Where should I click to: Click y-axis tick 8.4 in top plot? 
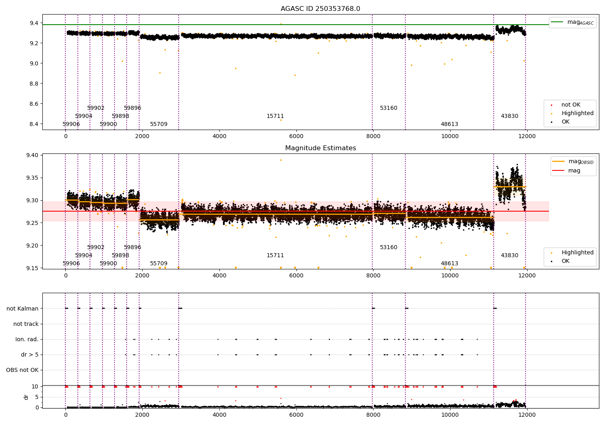[x=35, y=124]
